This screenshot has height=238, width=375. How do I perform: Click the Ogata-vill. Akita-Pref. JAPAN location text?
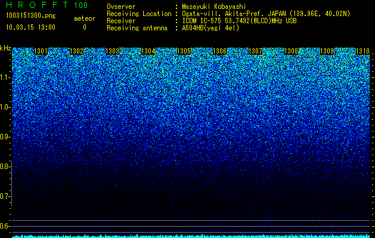coord(266,14)
